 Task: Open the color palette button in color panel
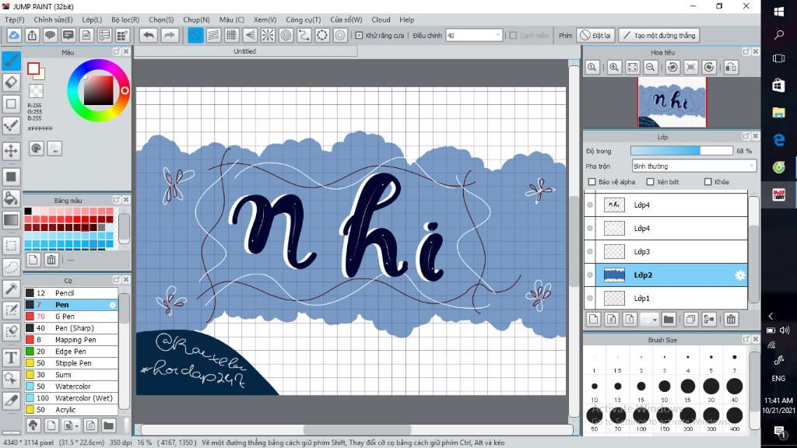point(36,149)
